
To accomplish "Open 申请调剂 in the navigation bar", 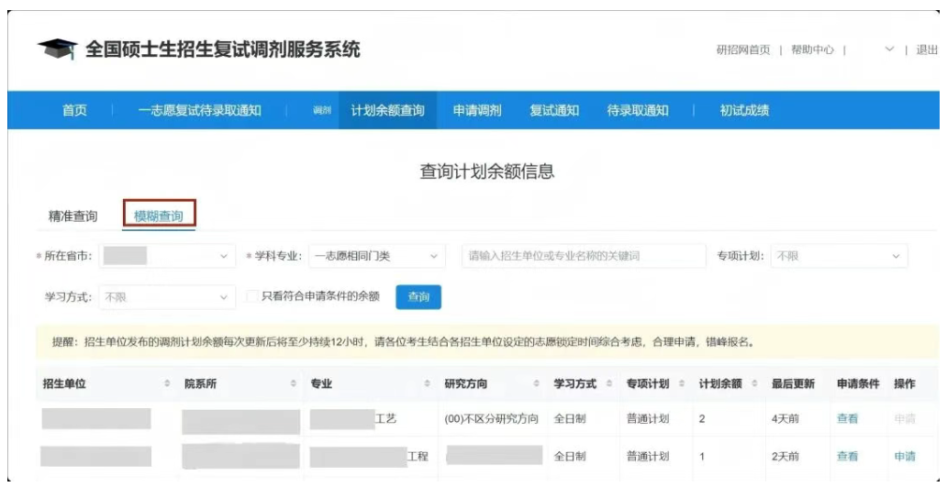I will point(477,111).
